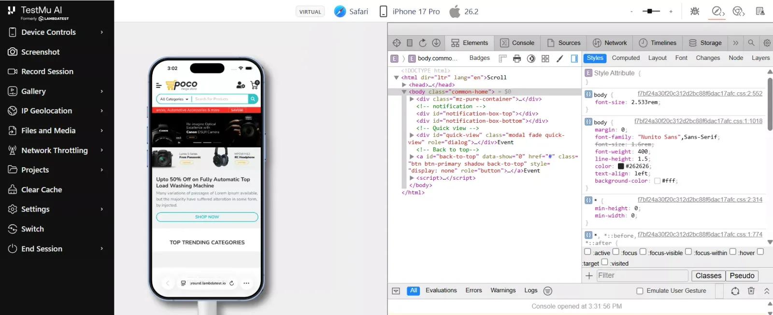Switch to the Sources tab
The width and height of the screenshot is (773, 315).
coord(564,43)
